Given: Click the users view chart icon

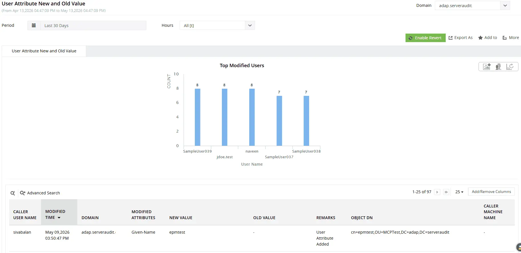Looking at the screenshot, I should click(x=498, y=67).
